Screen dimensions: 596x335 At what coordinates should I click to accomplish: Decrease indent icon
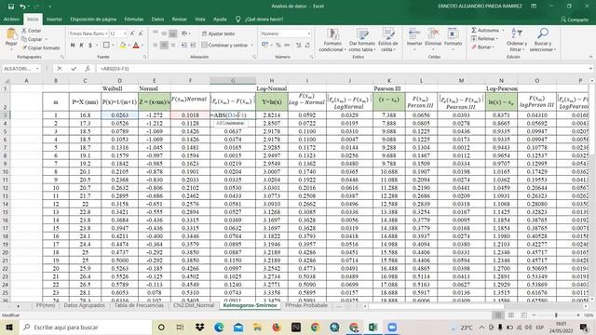[184, 45]
